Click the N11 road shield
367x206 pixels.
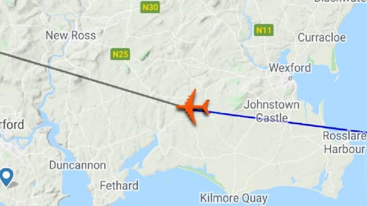click(x=264, y=30)
